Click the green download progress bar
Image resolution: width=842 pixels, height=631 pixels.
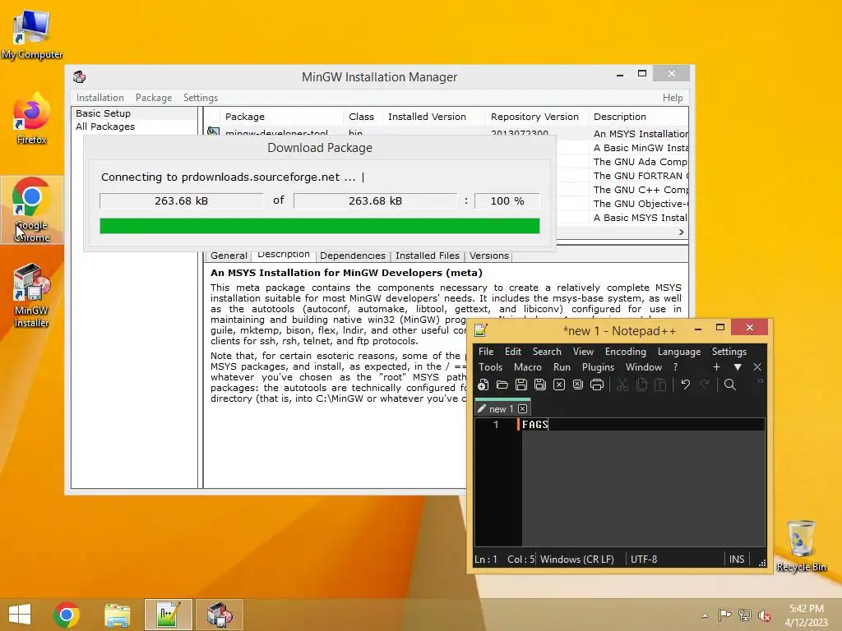(x=320, y=226)
